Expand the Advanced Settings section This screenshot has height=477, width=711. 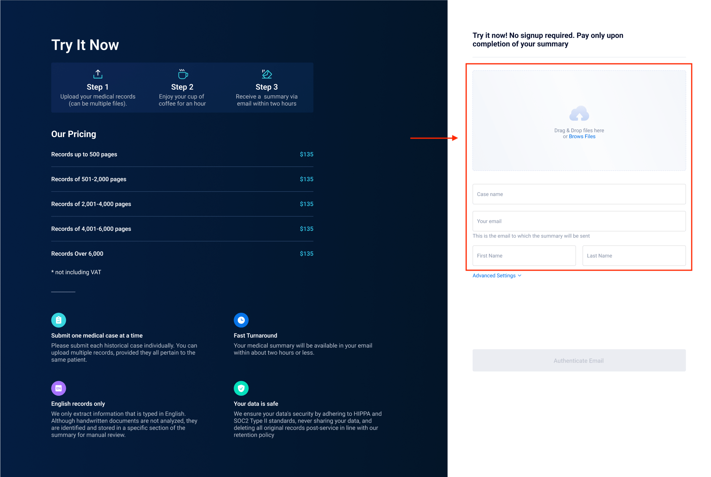(x=496, y=275)
